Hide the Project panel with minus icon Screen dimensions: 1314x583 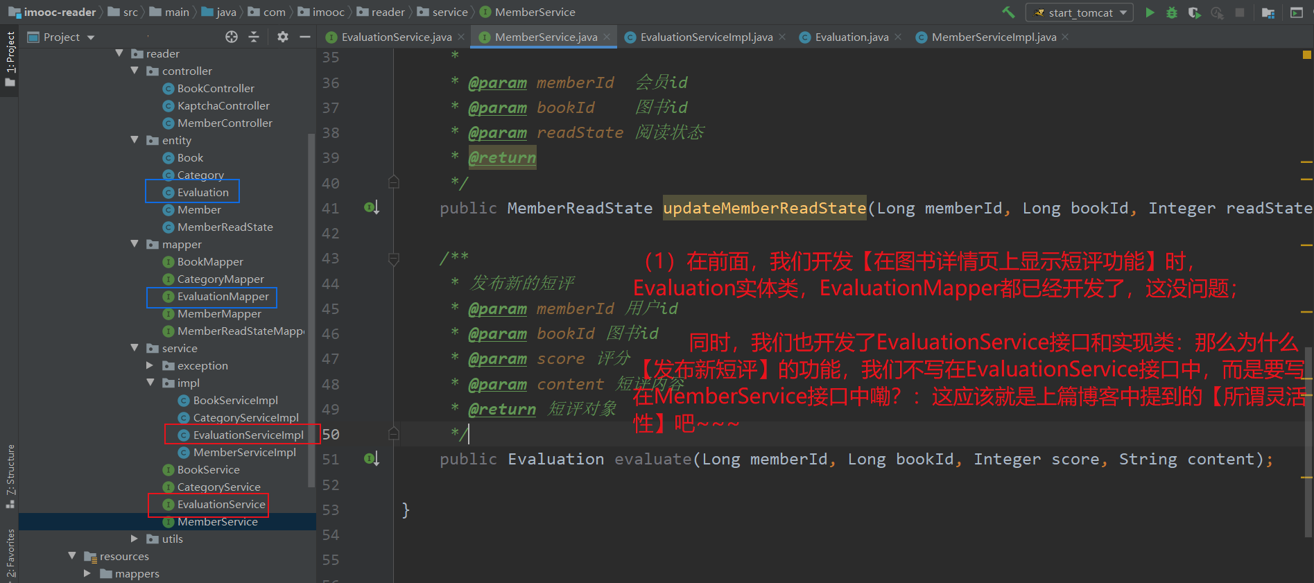[304, 37]
